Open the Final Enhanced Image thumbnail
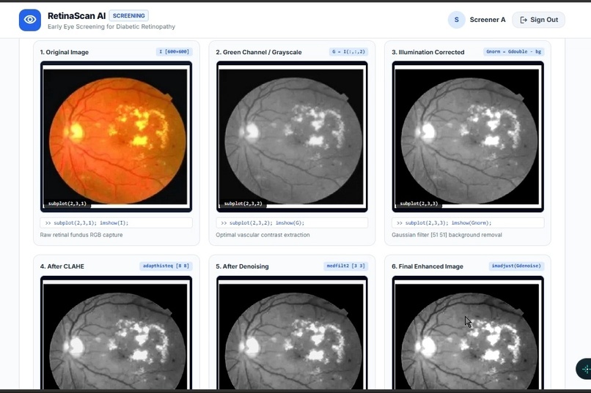Viewport: 591px width, 393px height. 468,333
